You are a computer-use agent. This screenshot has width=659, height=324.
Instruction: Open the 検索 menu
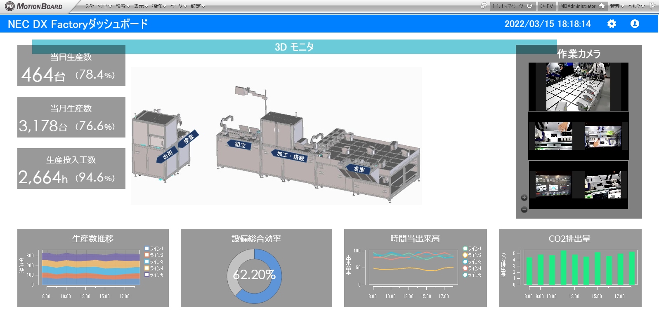pos(123,6)
